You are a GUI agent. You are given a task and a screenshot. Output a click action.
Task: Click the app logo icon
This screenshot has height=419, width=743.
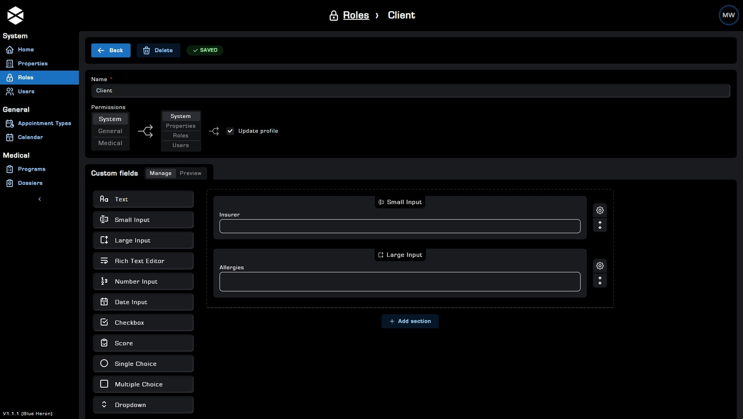coord(16,16)
